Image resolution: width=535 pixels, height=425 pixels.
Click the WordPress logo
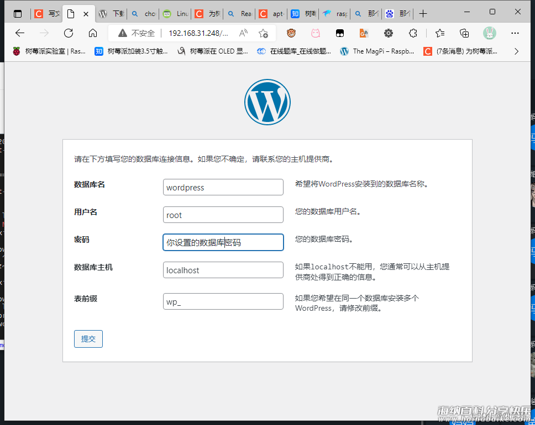pyautogui.click(x=267, y=102)
